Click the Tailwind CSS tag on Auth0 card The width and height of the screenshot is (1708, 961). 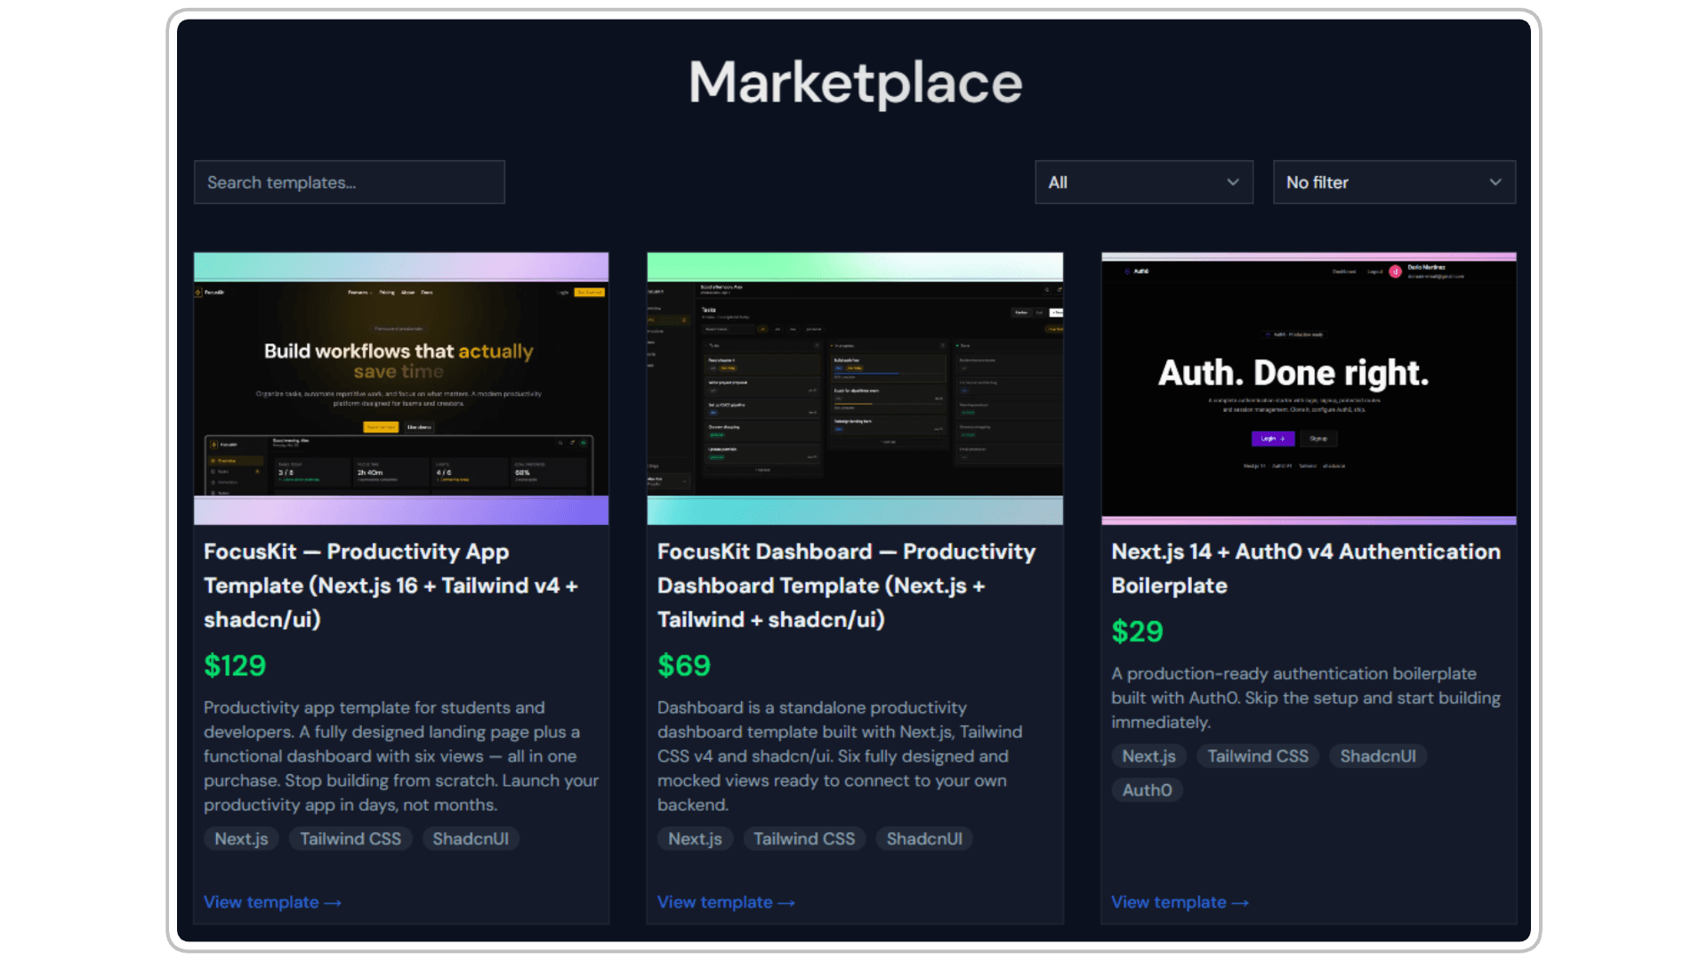click(x=1258, y=756)
